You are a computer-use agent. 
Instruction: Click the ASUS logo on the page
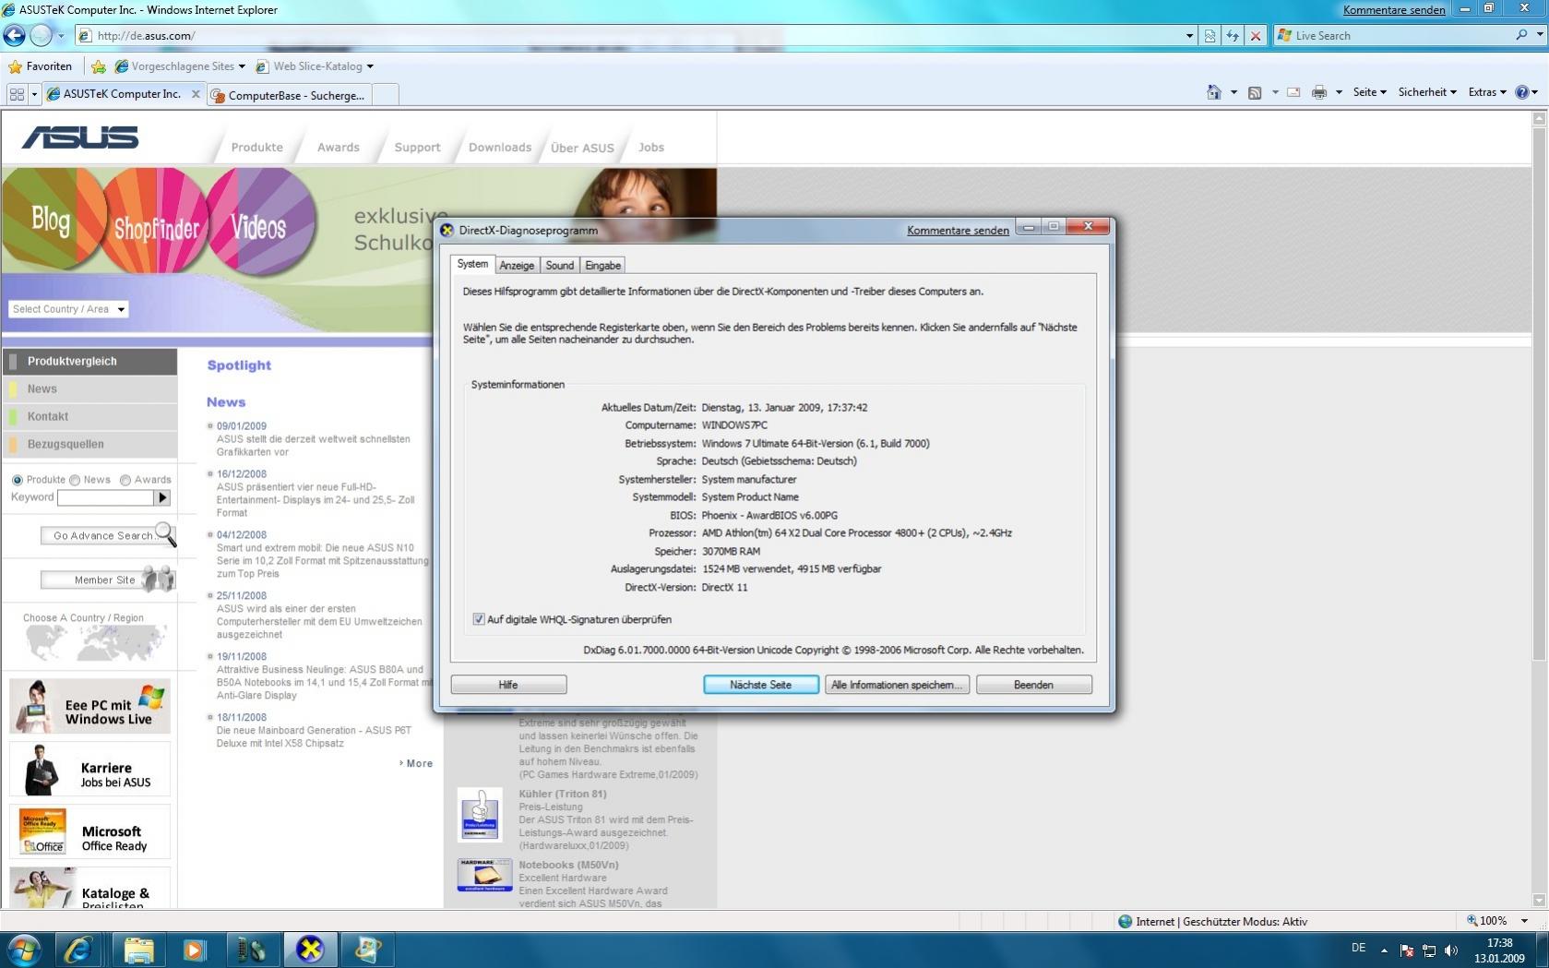pyautogui.click(x=80, y=137)
